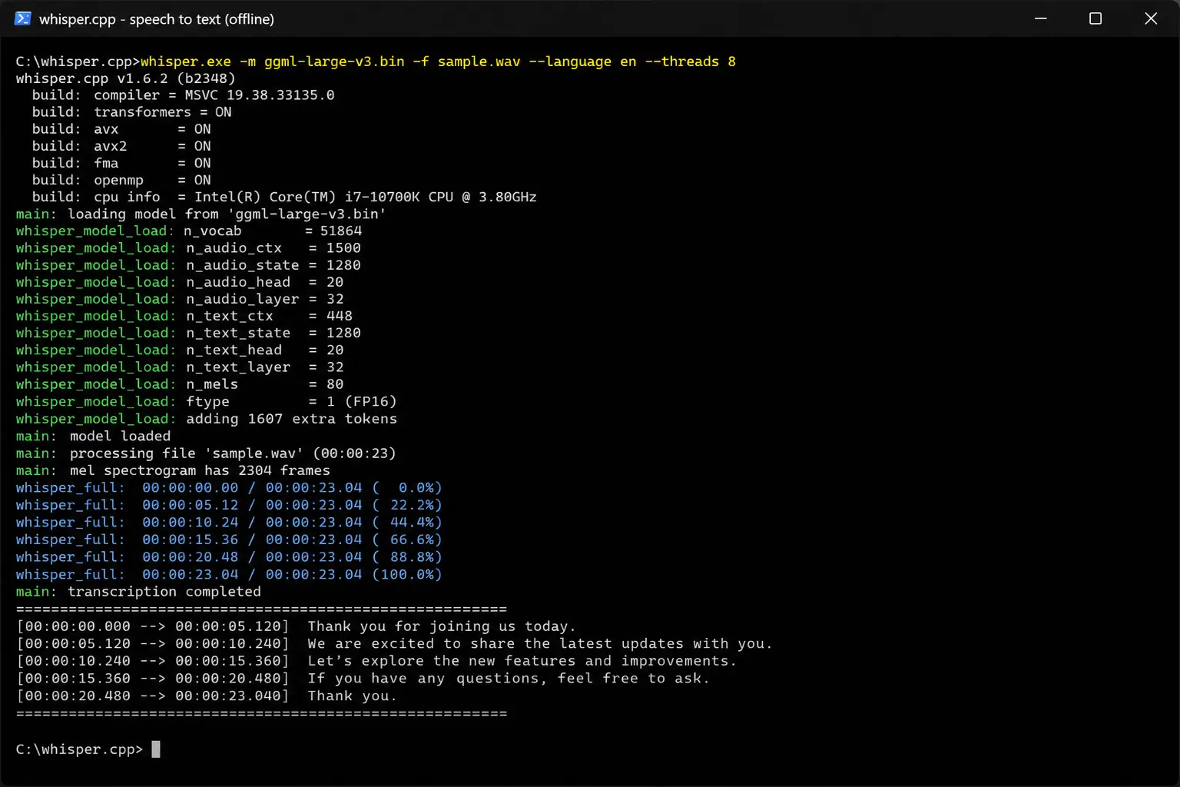
Task: Click the 'n_text_head = 20' line
Action: coord(180,350)
